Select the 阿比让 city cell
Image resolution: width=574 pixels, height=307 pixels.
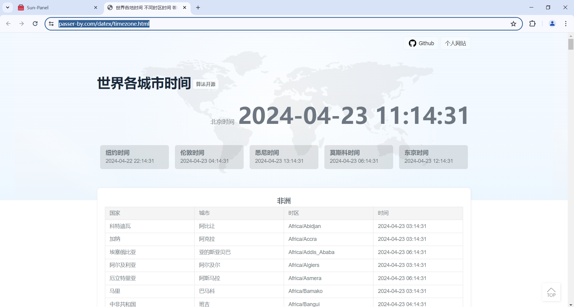(239, 226)
